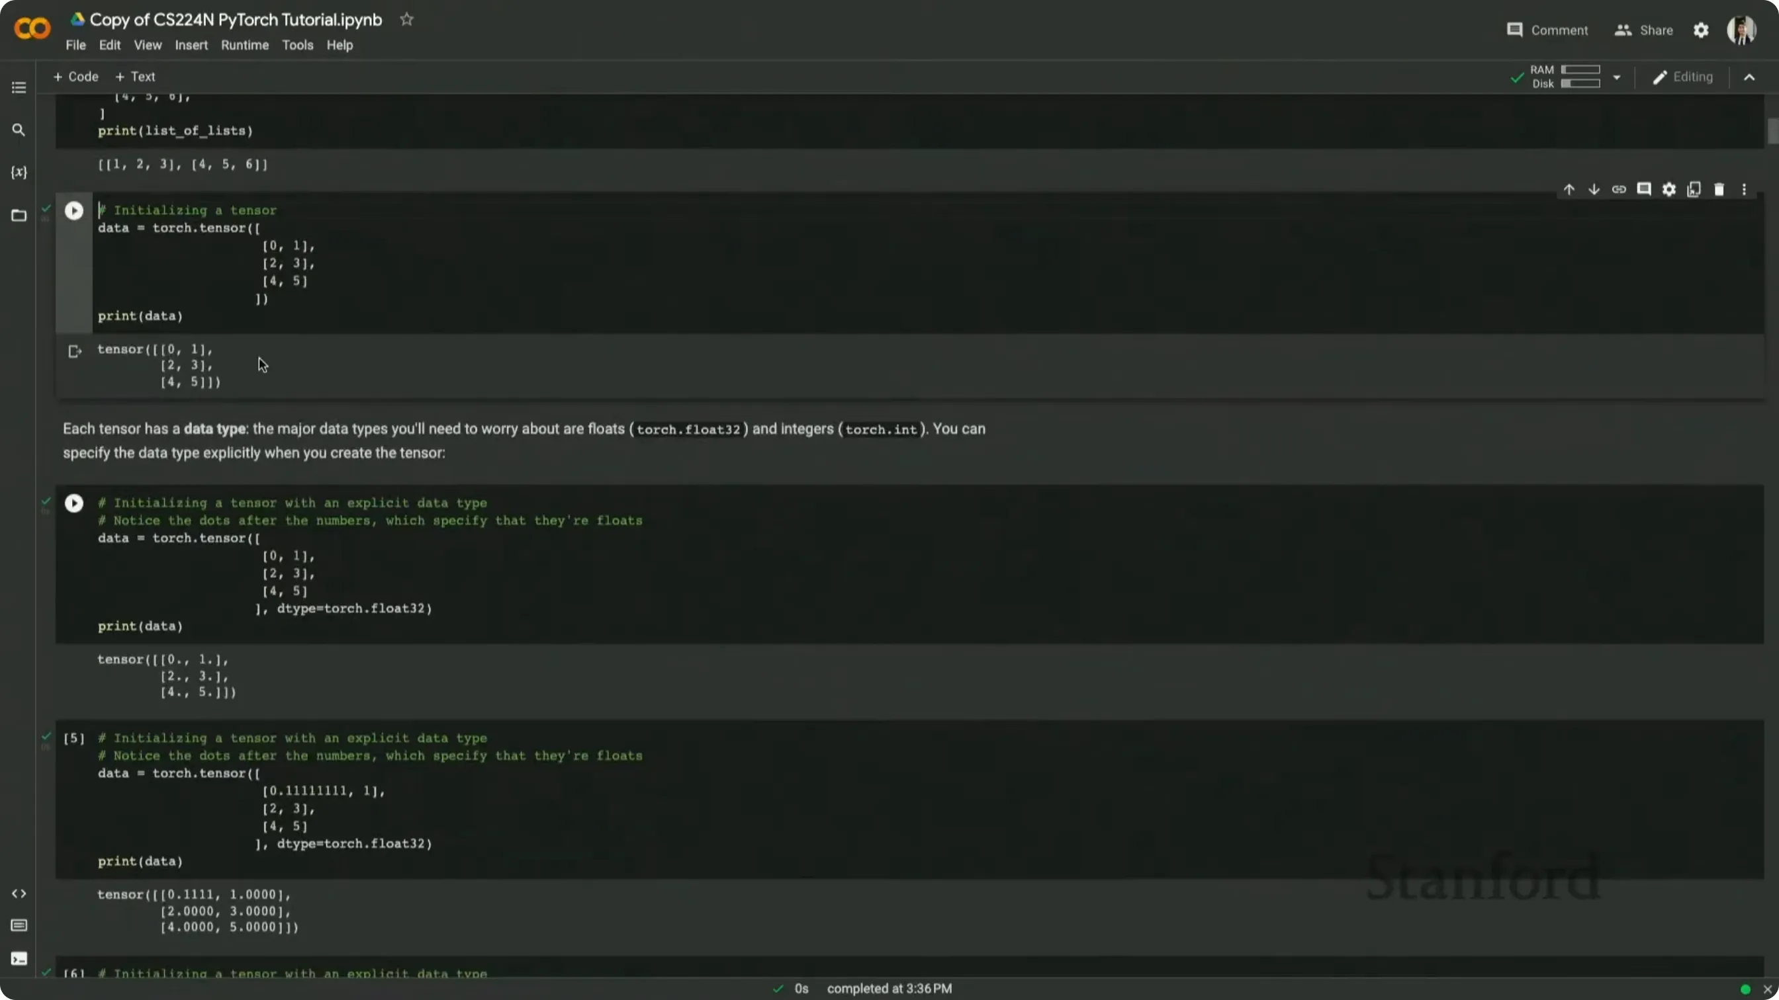This screenshot has width=1779, height=1000.
Task: Move the cell up with arrow
Action: tap(1569, 189)
